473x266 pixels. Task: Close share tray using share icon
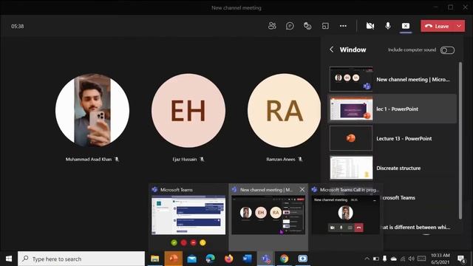tap(406, 26)
